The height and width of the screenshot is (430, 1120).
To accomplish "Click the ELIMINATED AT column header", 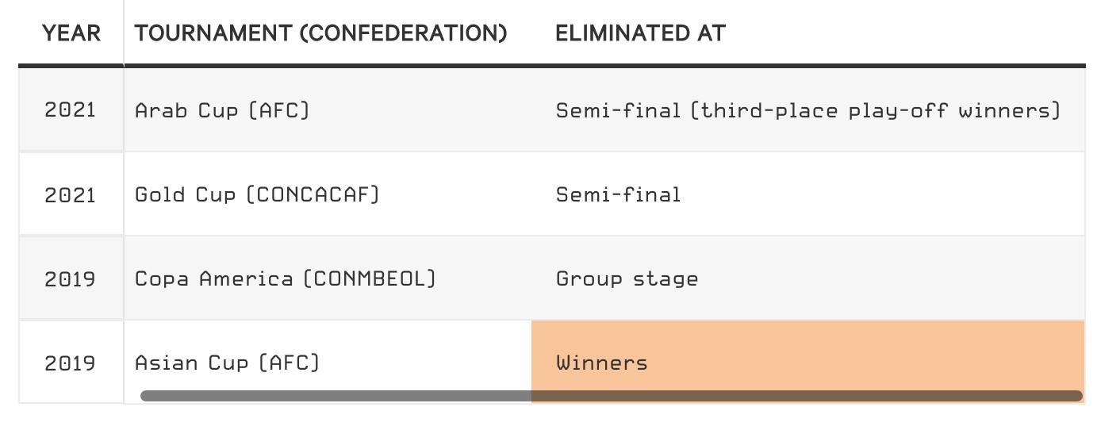I will (x=640, y=33).
